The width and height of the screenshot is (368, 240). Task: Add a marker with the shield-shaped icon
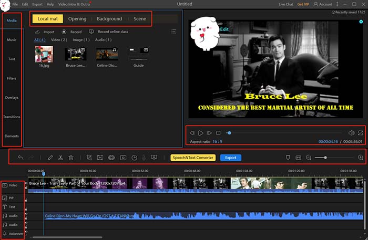tap(288, 158)
